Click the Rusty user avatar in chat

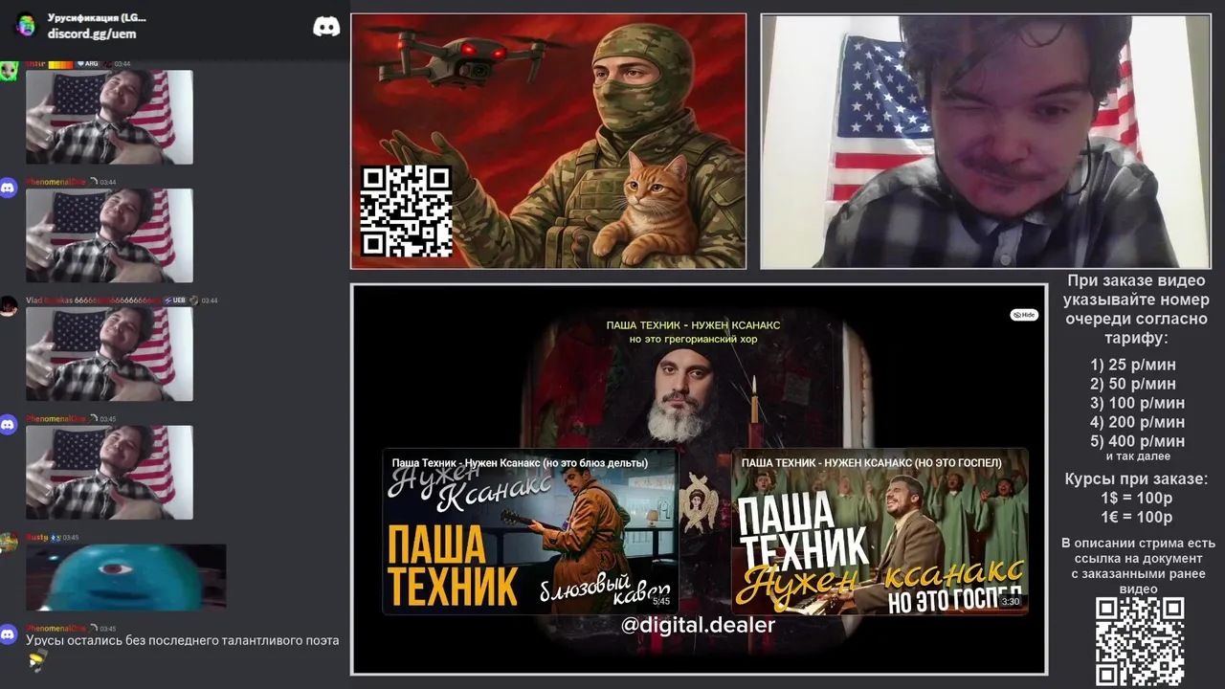tap(9, 543)
